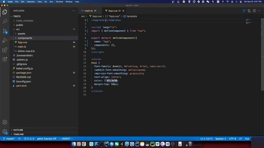Viewport: 264px width, 148px height.
Task: Open errors and warnings count in status bar
Action: coord(29,139)
